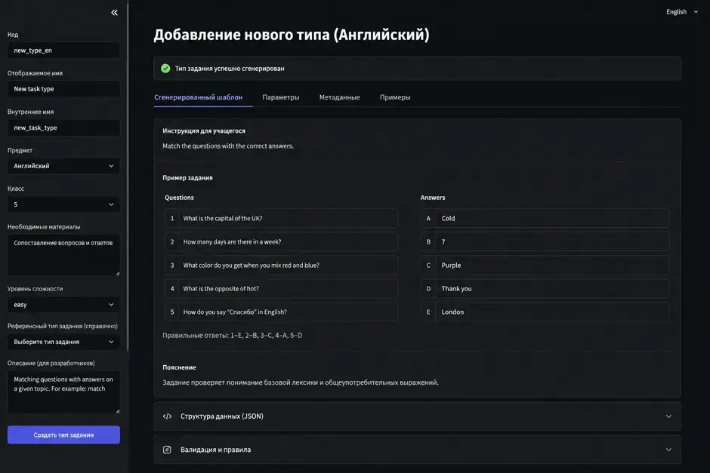Select answer B 7
710x473 pixels.
tap(545, 242)
